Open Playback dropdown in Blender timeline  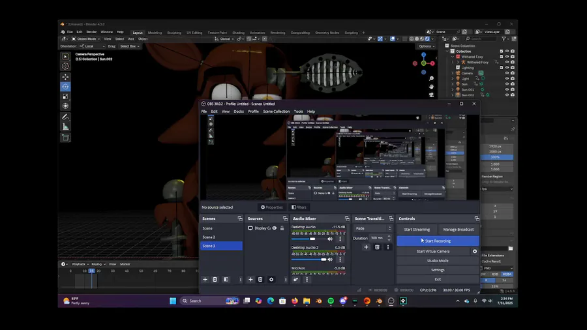[x=80, y=264]
